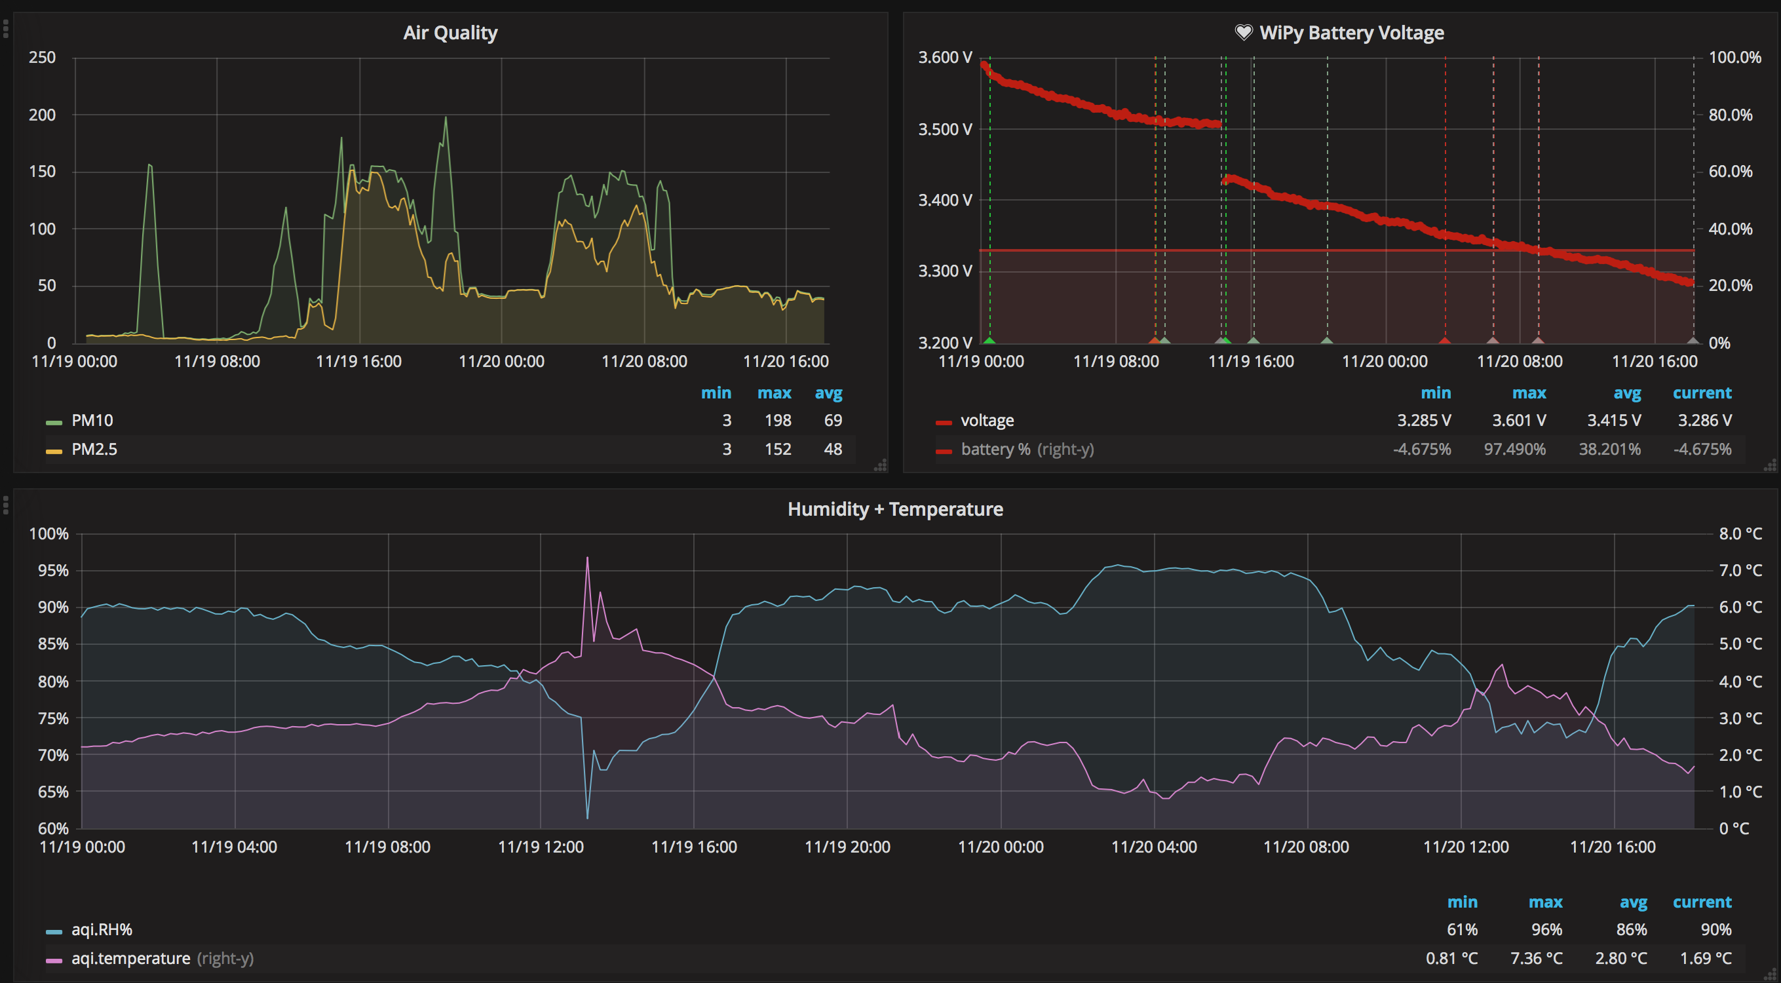Open color picker for PM2.5 yellow swatch
Image resolution: width=1781 pixels, height=983 pixels.
[54, 452]
